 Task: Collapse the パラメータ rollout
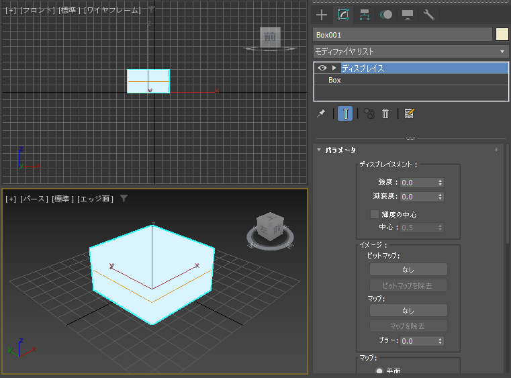(319, 150)
